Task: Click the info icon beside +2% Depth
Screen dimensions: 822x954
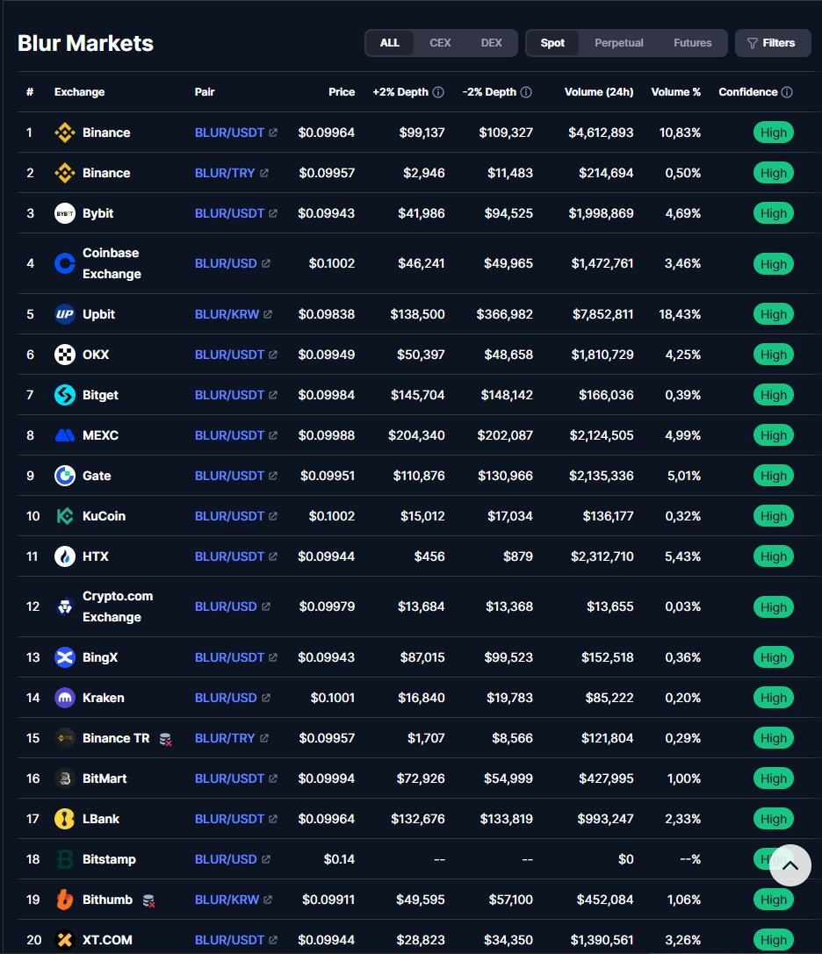Action: point(438,92)
